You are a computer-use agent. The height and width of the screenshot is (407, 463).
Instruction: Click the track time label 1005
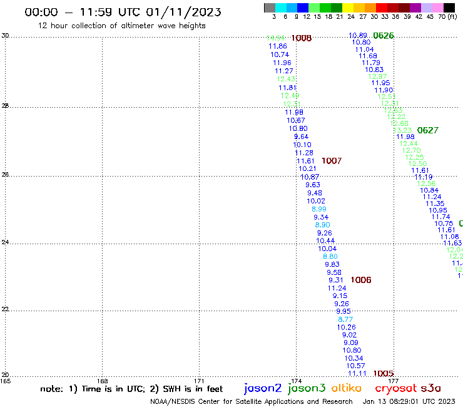tap(384, 374)
